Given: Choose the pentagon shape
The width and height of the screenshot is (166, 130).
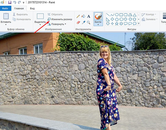Looking at the screenshot, I should click(x=117, y=19).
